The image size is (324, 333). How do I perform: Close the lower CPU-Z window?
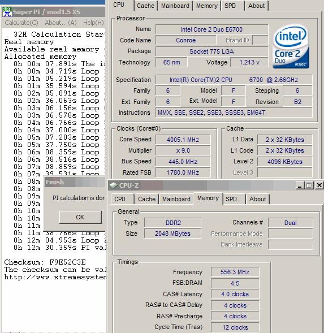pos(319,185)
